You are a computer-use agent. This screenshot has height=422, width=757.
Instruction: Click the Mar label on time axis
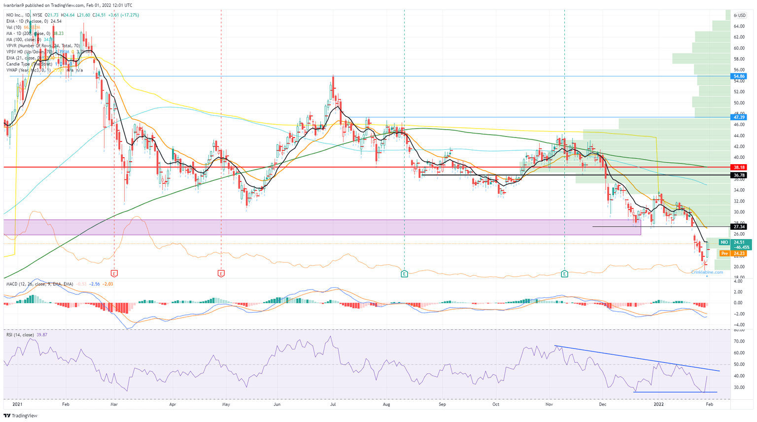point(114,404)
